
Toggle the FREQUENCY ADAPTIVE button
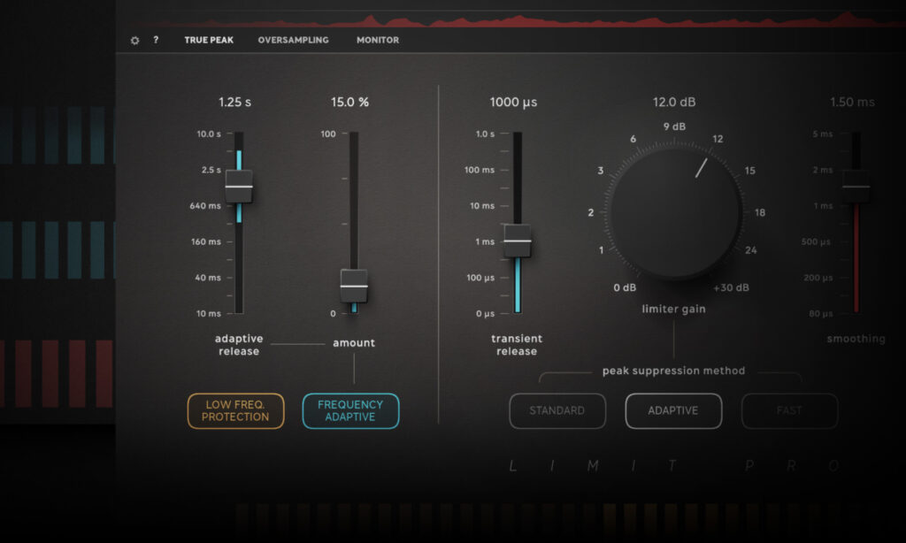pos(350,410)
